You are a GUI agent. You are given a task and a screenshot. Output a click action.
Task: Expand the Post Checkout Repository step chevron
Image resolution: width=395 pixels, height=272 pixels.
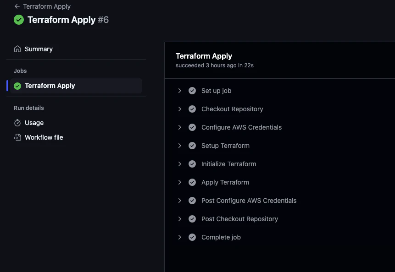pyautogui.click(x=180, y=219)
